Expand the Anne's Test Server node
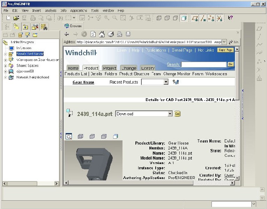 (6, 54)
